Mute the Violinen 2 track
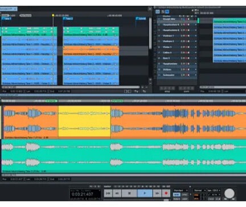This screenshot has width=246, height=207. pos(184,41)
